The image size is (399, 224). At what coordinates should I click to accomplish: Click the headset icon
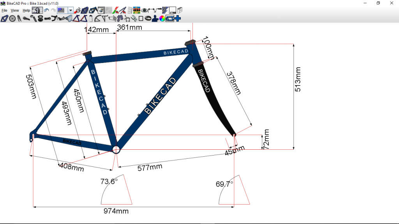point(40,18)
